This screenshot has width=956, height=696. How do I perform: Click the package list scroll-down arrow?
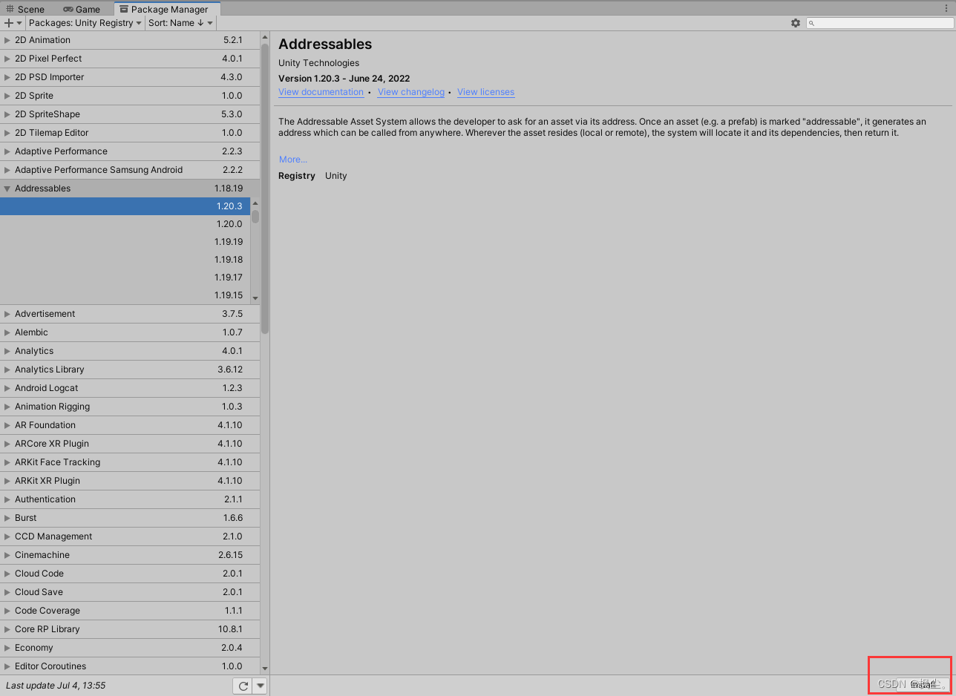[x=265, y=669]
